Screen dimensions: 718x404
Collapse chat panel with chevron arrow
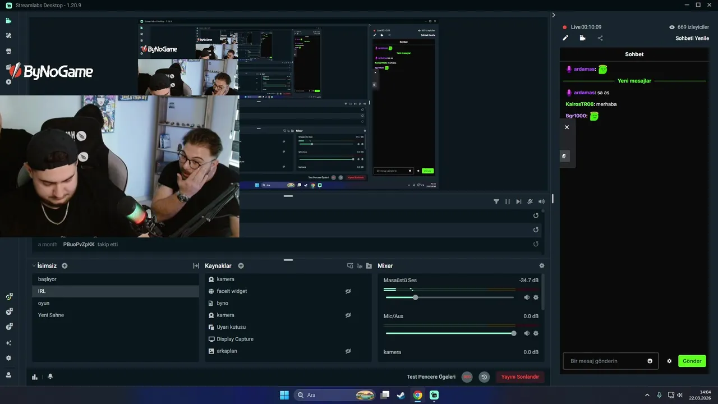coord(554,15)
